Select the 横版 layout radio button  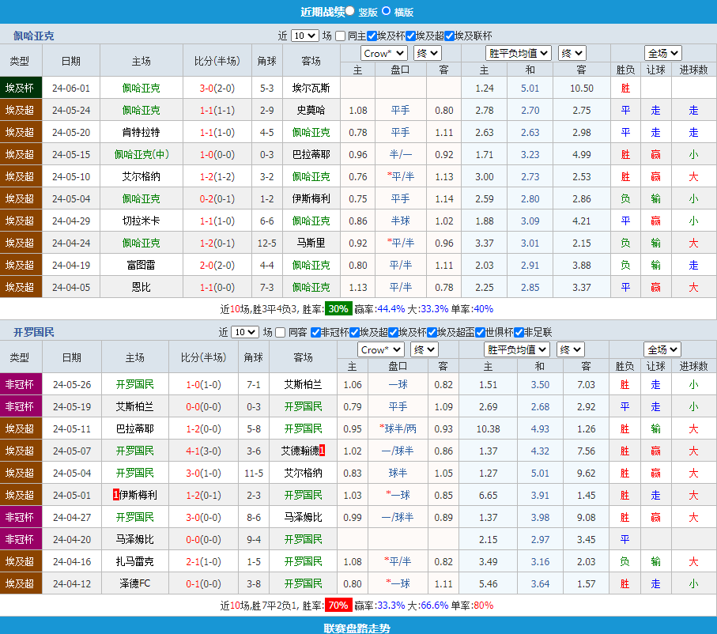pyautogui.click(x=387, y=11)
